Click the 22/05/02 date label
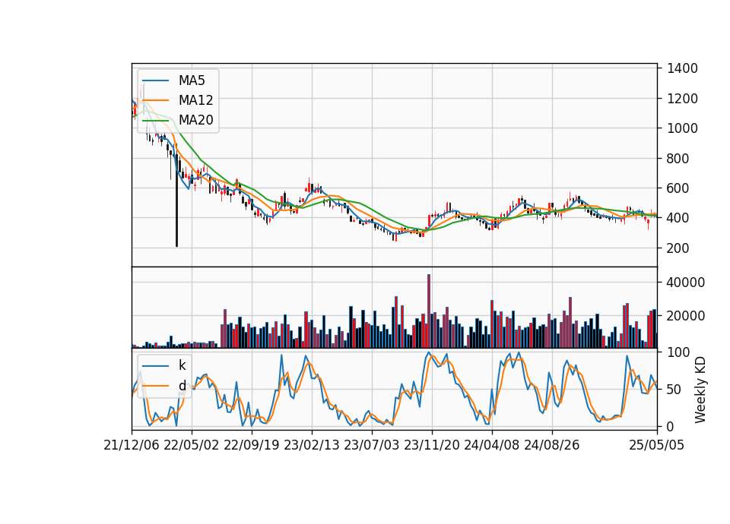The width and height of the screenshot is (730, 524). pyautogui.click(x=192, y=446)
